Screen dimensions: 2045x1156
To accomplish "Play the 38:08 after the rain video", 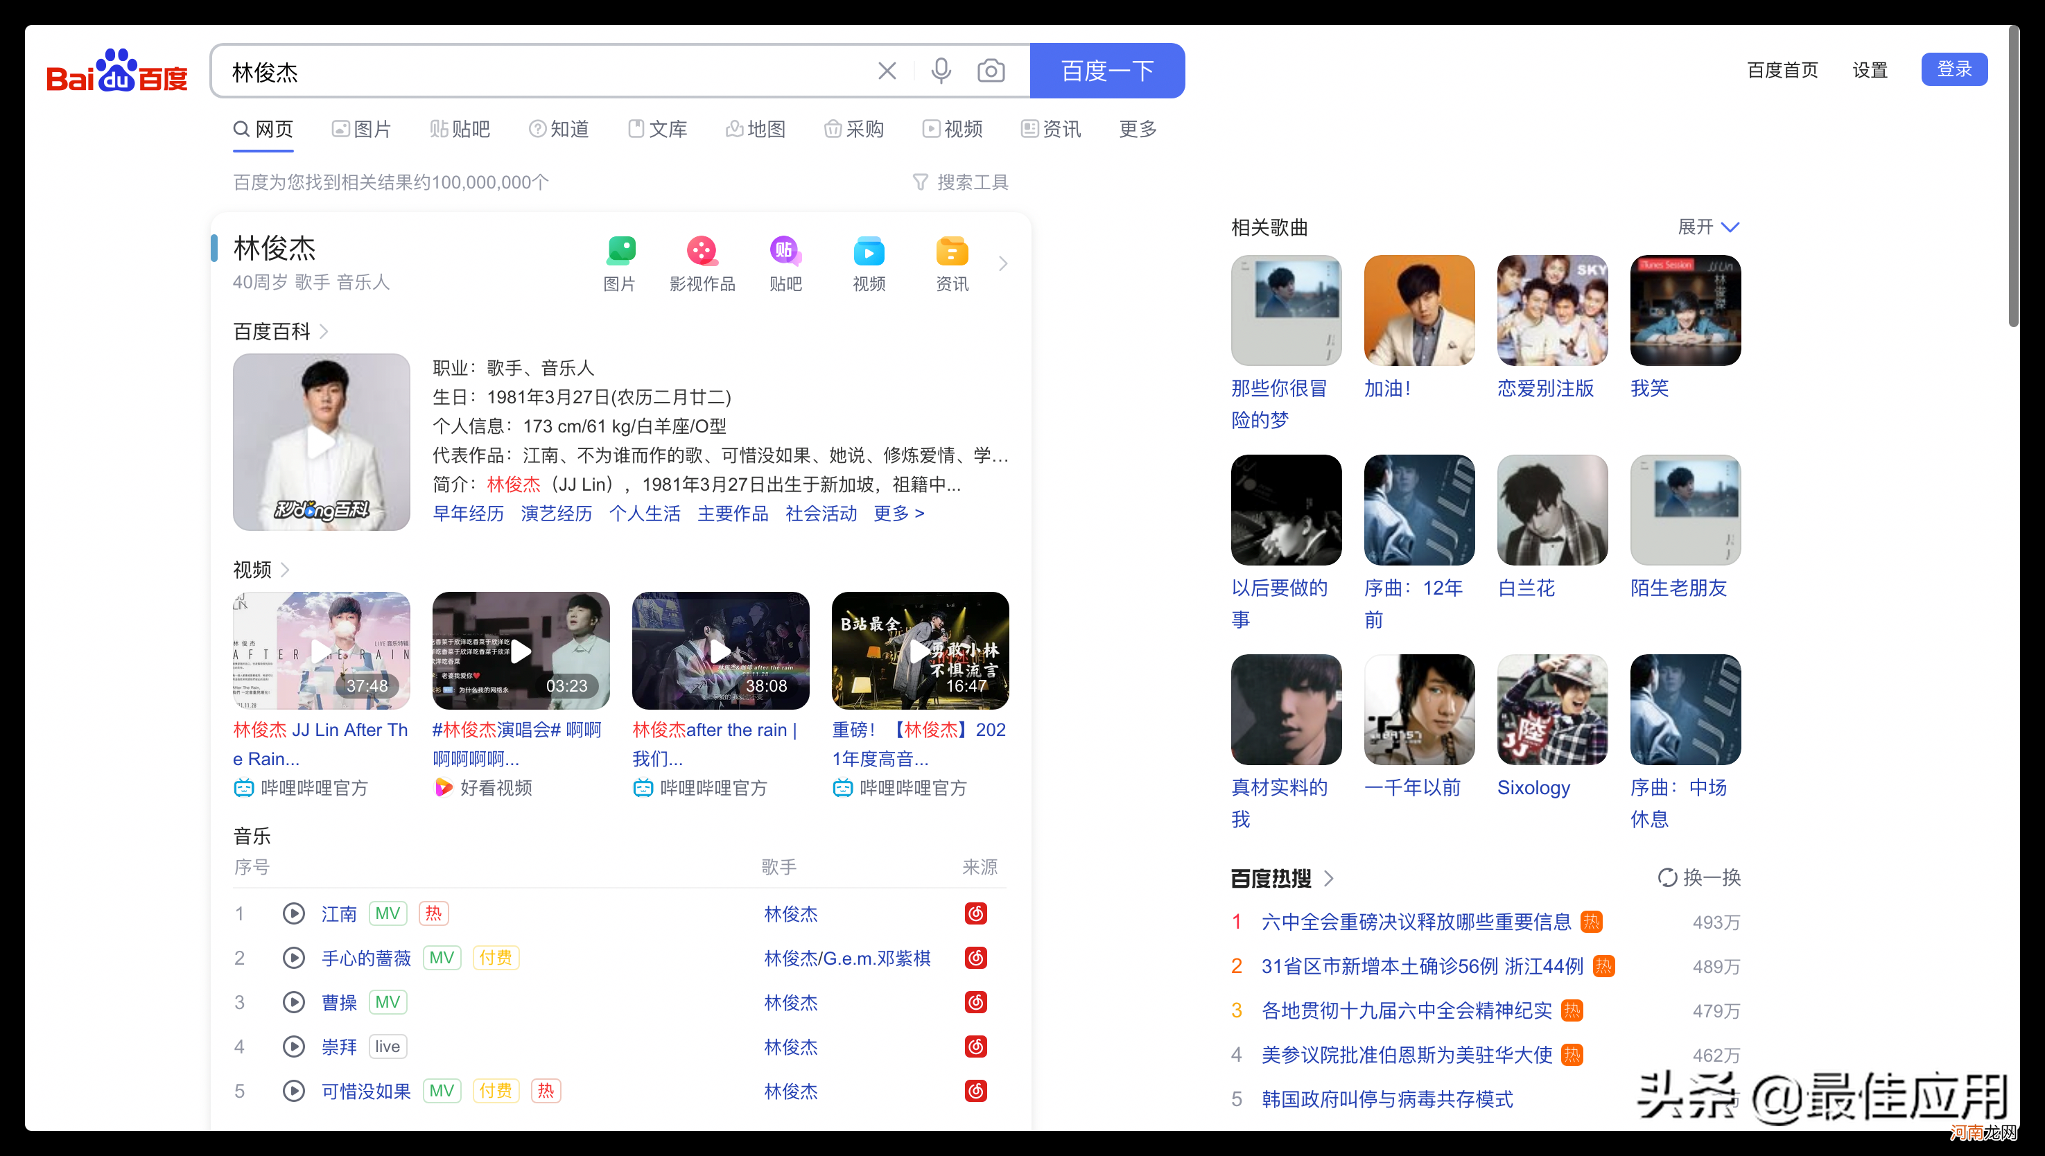I will coord(720,650).
